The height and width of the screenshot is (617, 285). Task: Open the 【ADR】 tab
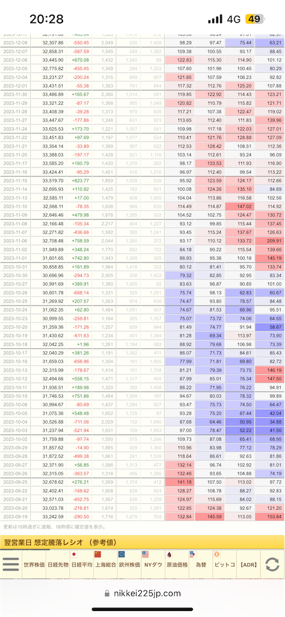point(248,564)
